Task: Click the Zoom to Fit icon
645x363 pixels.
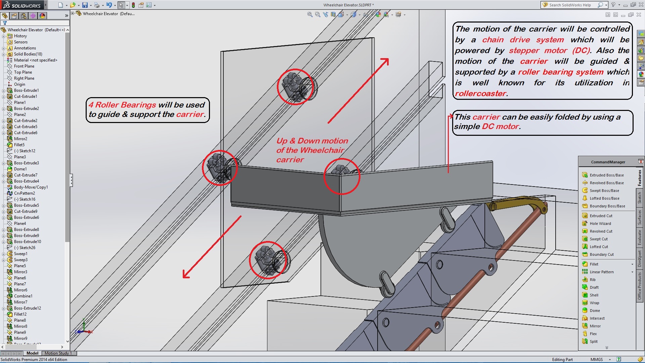Action: [310, 14]
